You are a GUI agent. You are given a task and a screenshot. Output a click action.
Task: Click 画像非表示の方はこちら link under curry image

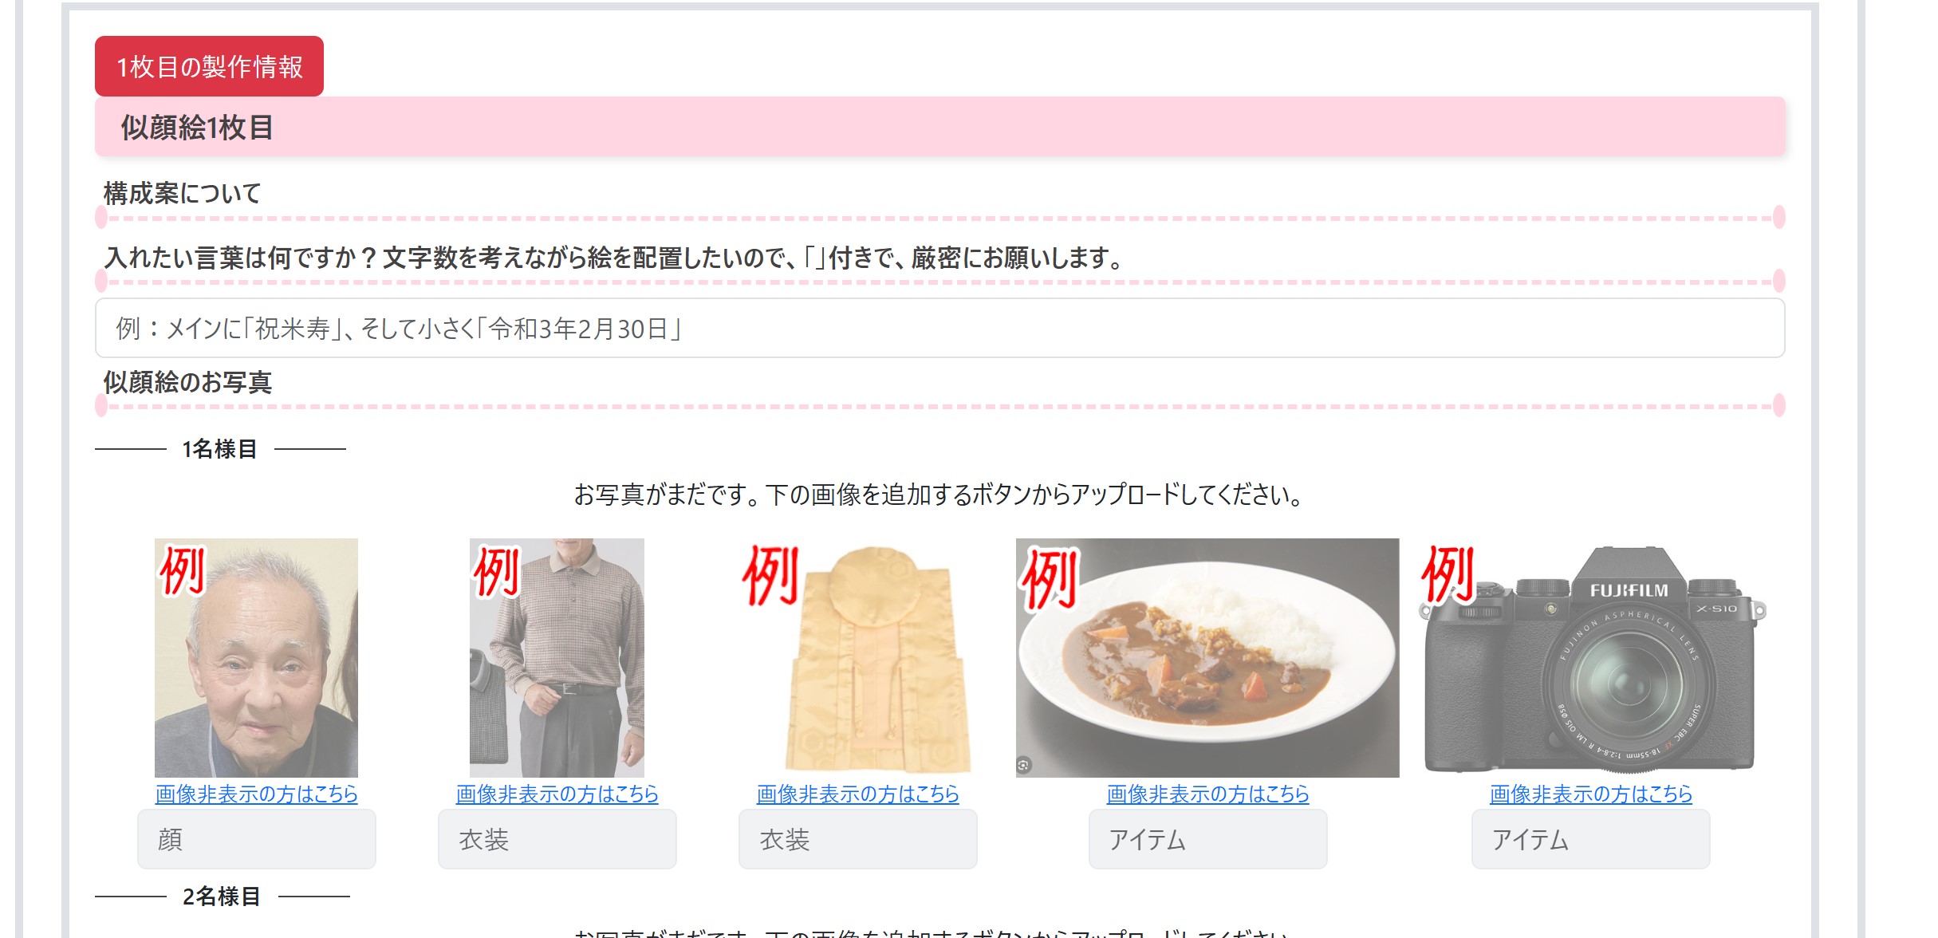(1207, 794)
